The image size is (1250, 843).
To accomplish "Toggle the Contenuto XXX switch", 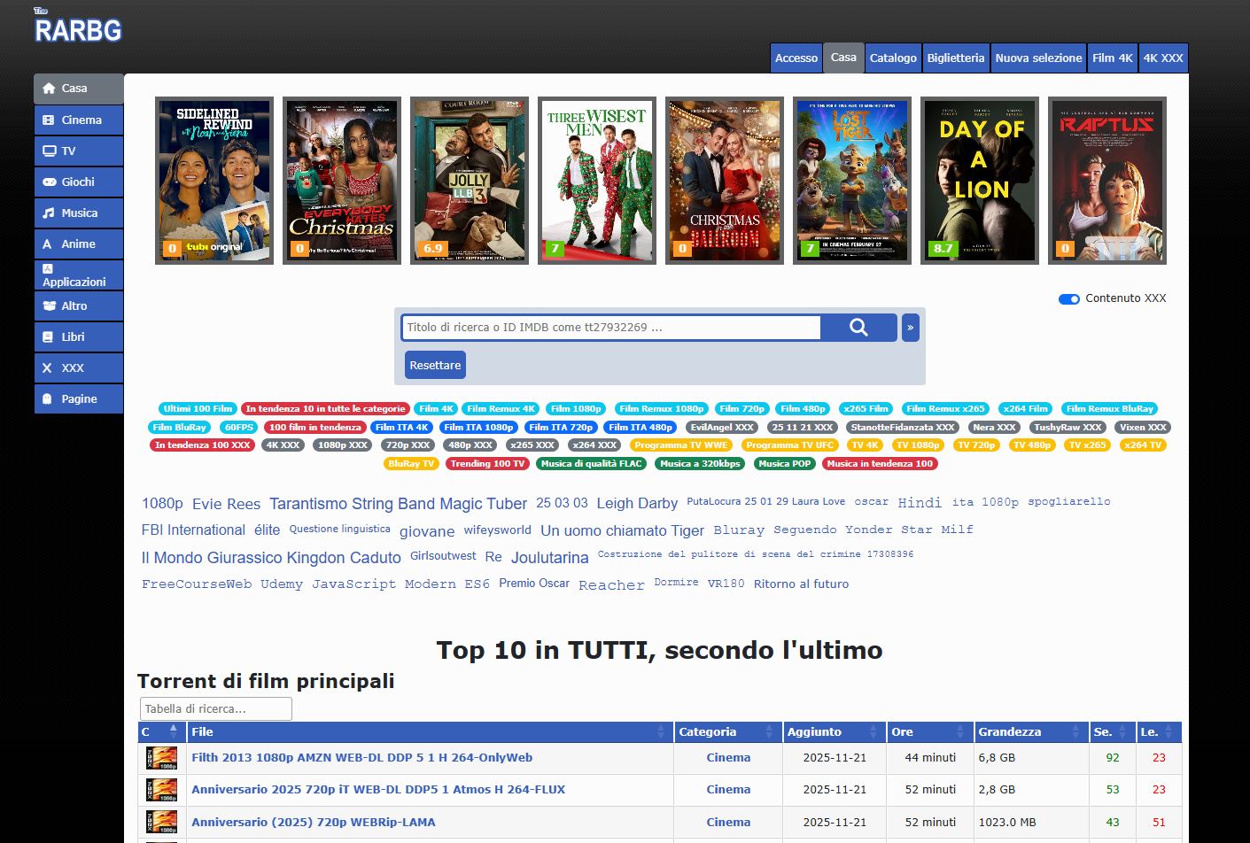I will point(1068,299).
